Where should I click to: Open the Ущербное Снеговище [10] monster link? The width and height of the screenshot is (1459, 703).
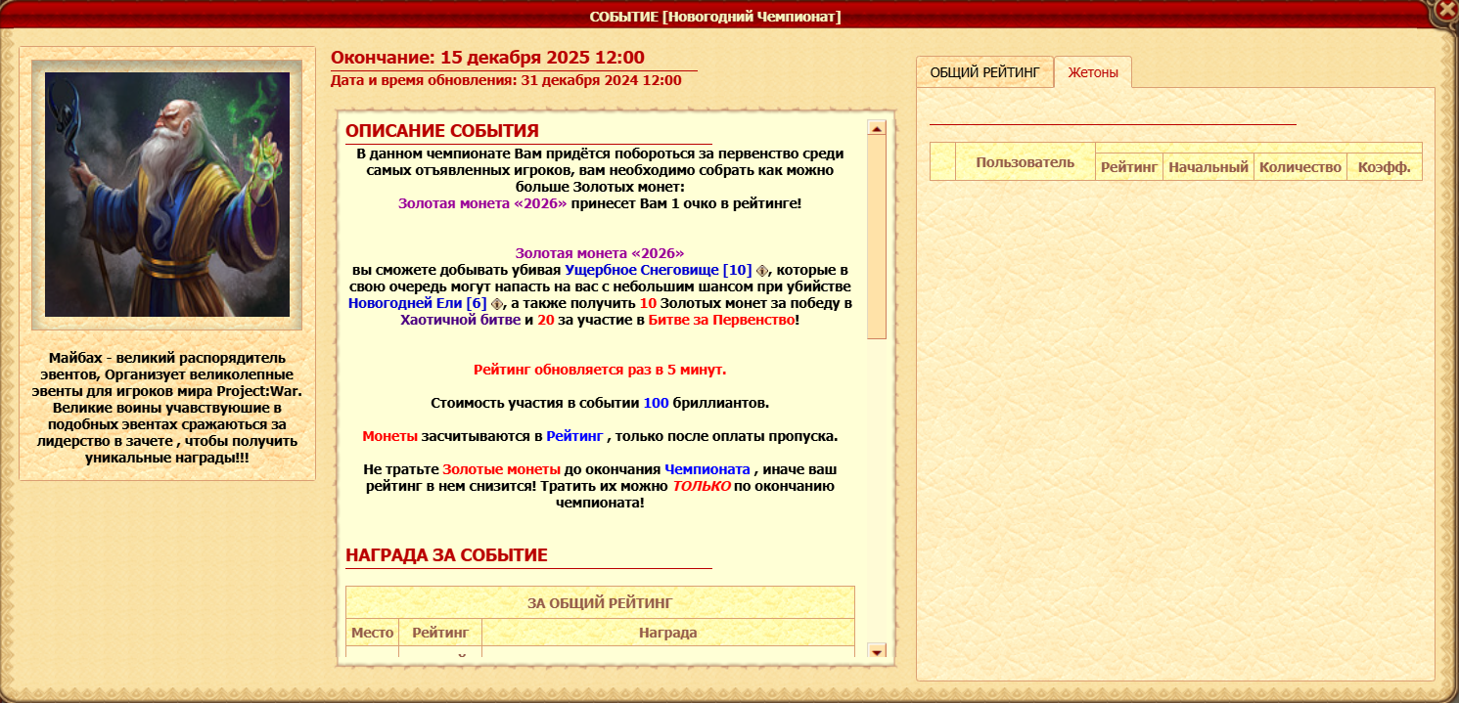(659, 270)
